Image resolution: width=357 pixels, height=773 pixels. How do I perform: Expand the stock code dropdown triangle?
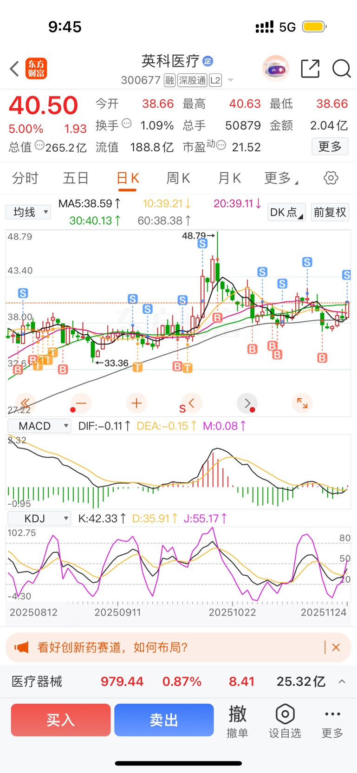tap(230, 81)
